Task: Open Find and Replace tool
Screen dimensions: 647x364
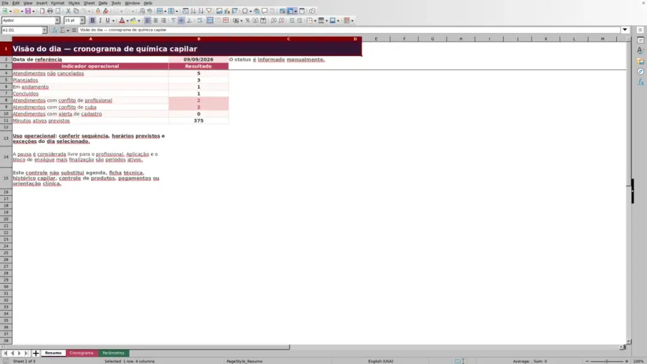Action: click(x=142, y=11)
